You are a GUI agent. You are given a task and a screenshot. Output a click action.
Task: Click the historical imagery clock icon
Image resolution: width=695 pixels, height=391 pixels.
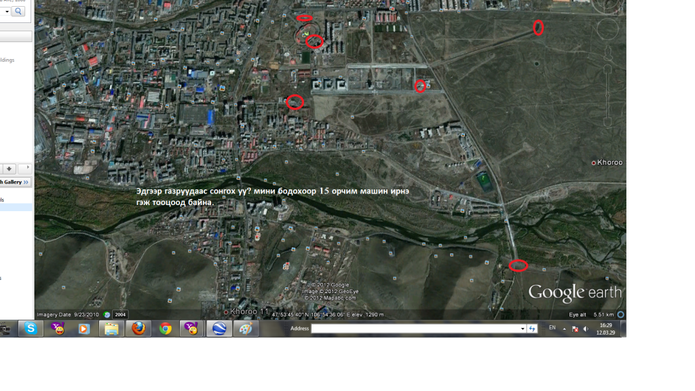click(107, 314)
